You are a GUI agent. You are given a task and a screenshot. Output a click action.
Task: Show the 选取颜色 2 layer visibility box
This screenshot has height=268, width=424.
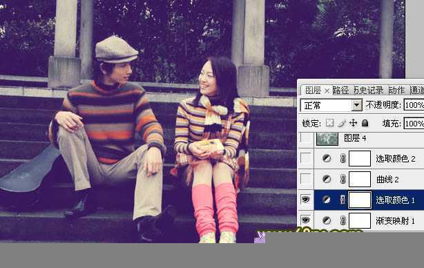click(305, 158)
